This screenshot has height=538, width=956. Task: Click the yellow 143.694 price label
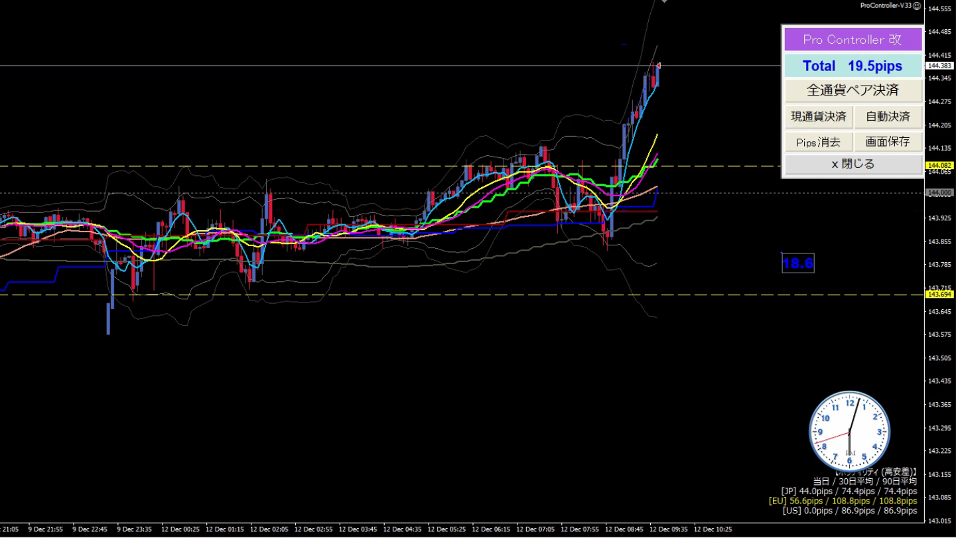click(939, 294)
